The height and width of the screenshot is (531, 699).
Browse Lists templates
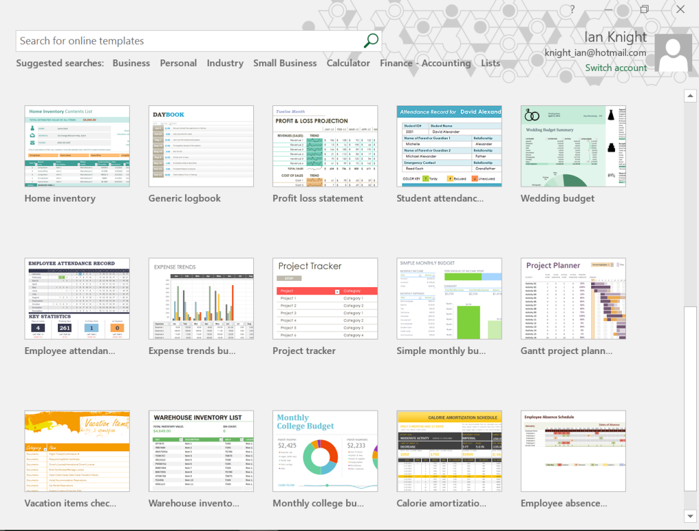(x=491, y=63)
